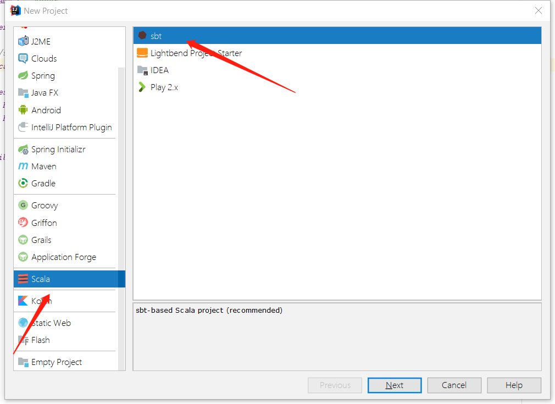
Task: Select the Groovy category
Action: click(66, 205)
